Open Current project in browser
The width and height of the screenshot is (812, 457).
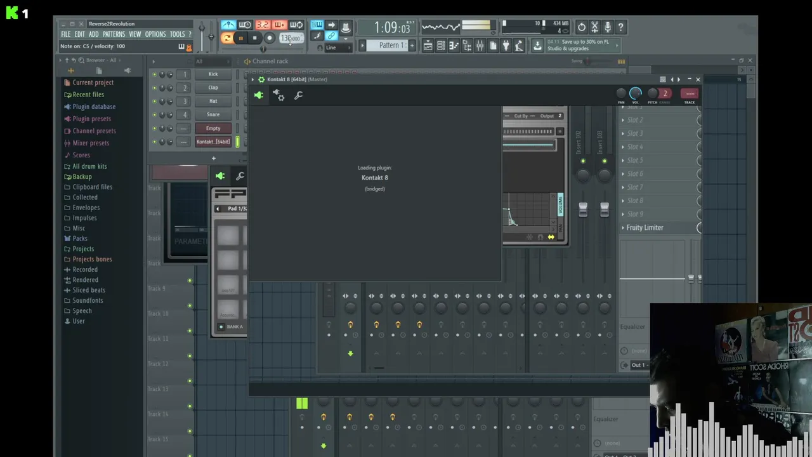(x=93, y=83)
